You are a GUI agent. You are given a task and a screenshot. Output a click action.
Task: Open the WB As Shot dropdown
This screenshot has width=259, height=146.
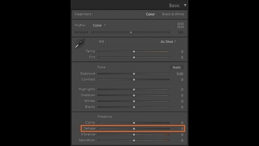pyautogui.click(x=168, y=42)
